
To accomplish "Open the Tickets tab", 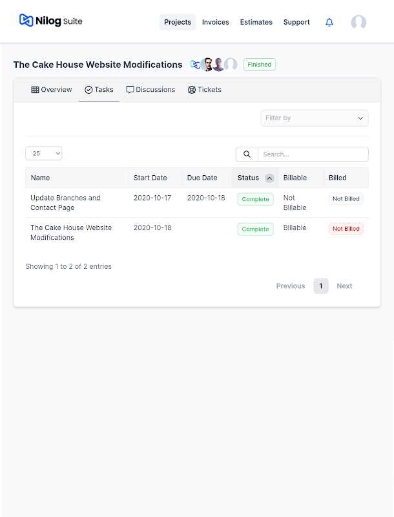I will pos(205,90).
